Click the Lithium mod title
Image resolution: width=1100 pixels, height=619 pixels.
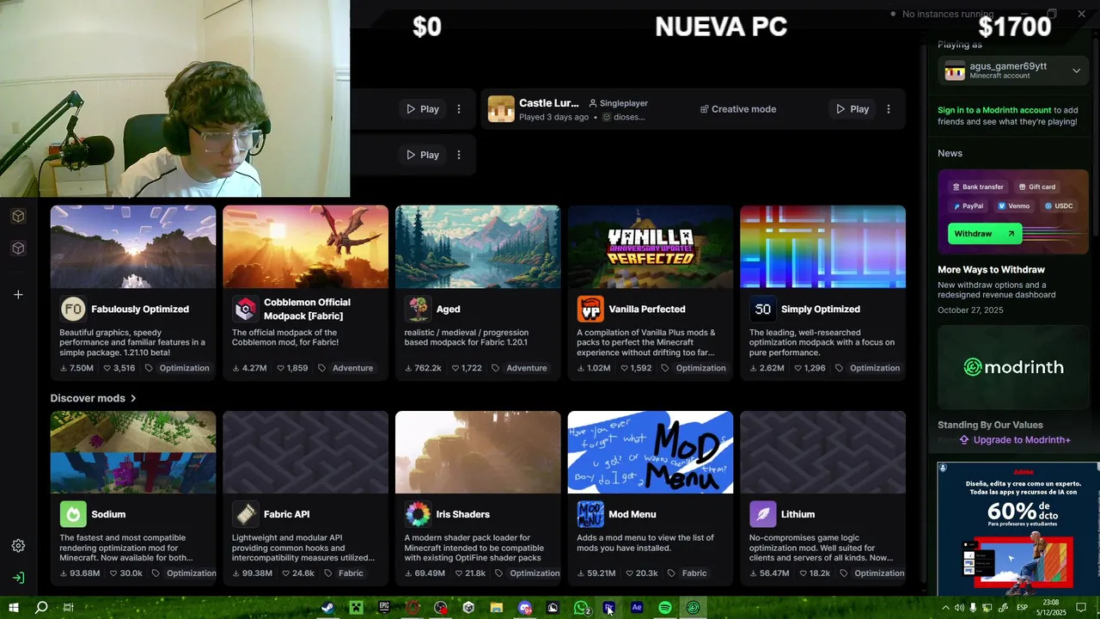coord(797,514)
